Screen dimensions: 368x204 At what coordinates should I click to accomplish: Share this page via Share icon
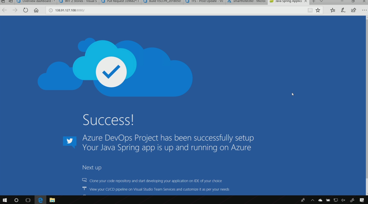(354, 10)
